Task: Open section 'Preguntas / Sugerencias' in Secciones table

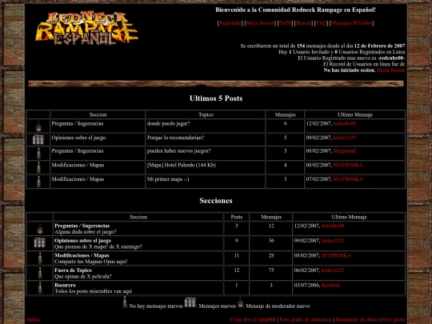Action: 82,226
